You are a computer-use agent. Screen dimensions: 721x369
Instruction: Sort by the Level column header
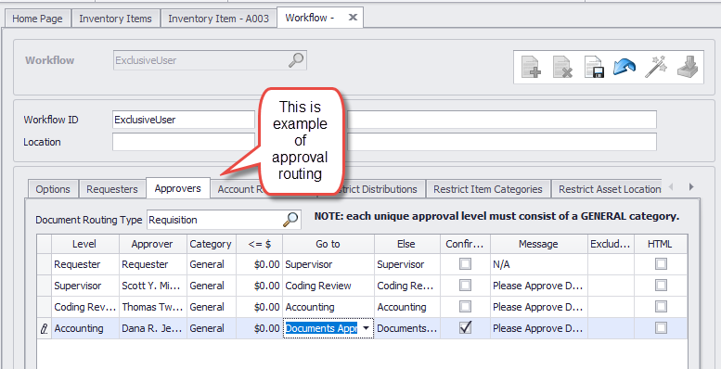click(85, 244)
